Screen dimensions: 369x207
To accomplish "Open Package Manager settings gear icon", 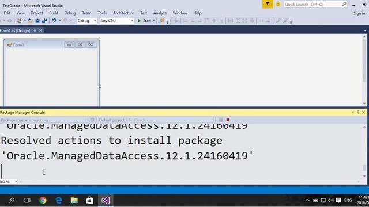I will [x=92, y=120].
